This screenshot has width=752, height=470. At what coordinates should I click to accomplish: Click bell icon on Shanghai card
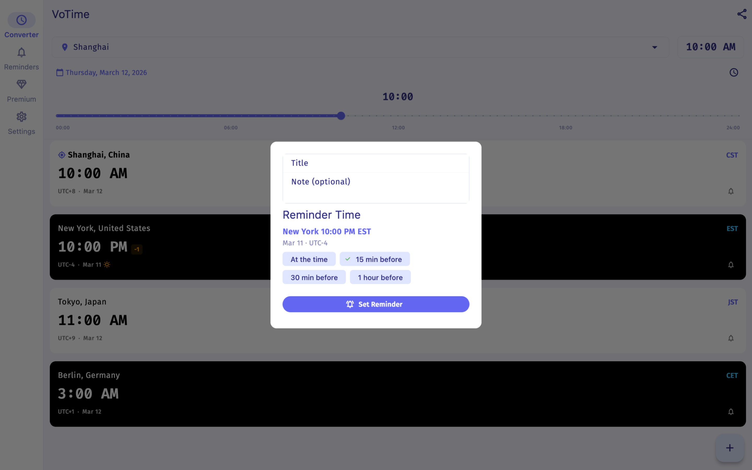[x=731, y=191]
